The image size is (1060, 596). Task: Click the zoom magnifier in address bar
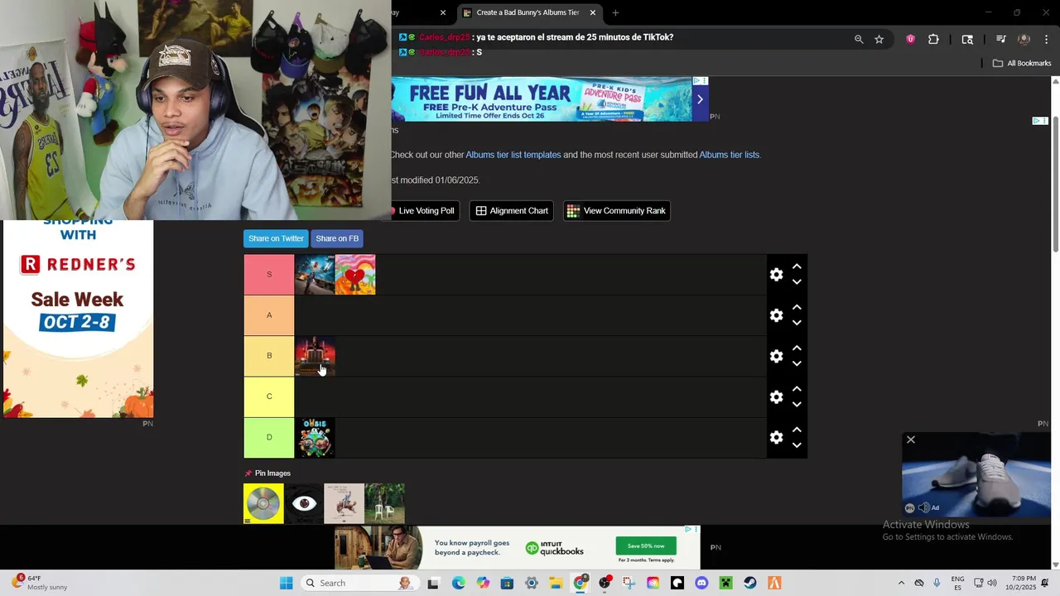[x=859, y=39]
